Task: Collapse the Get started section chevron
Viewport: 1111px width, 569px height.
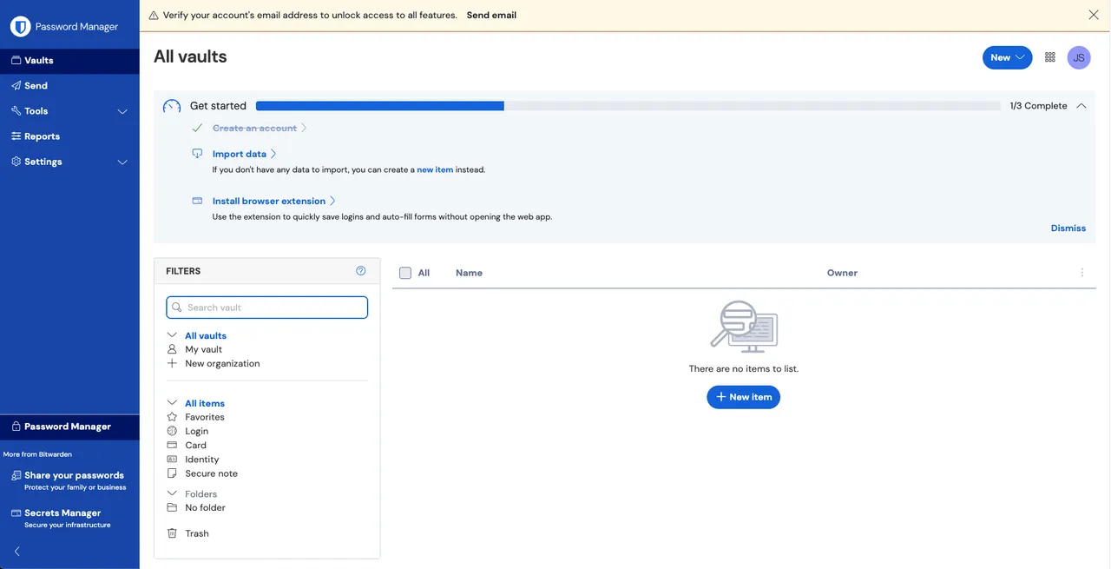Action: point(1081,106)
